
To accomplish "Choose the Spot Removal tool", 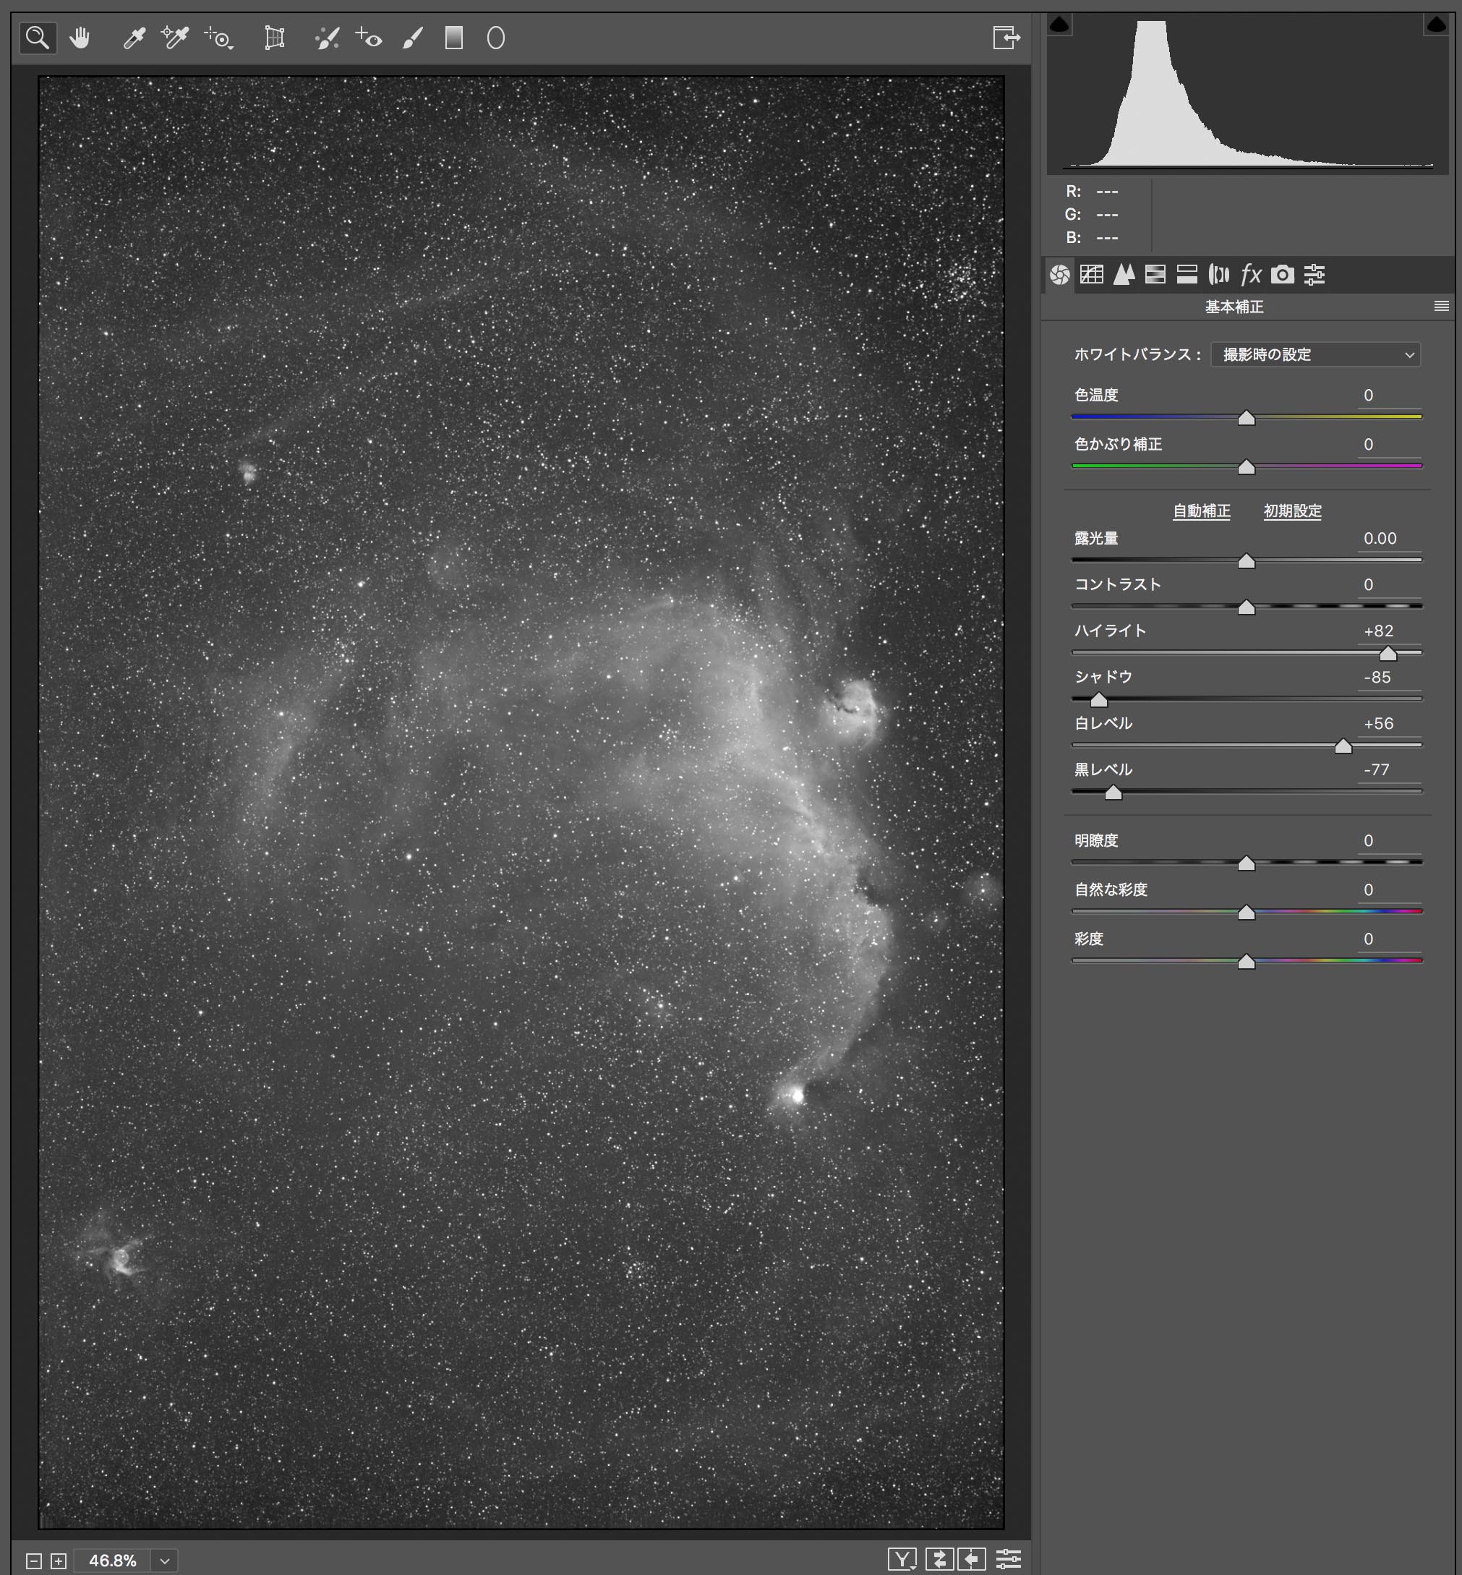I will pyautogui.click(x=327, y=38).
